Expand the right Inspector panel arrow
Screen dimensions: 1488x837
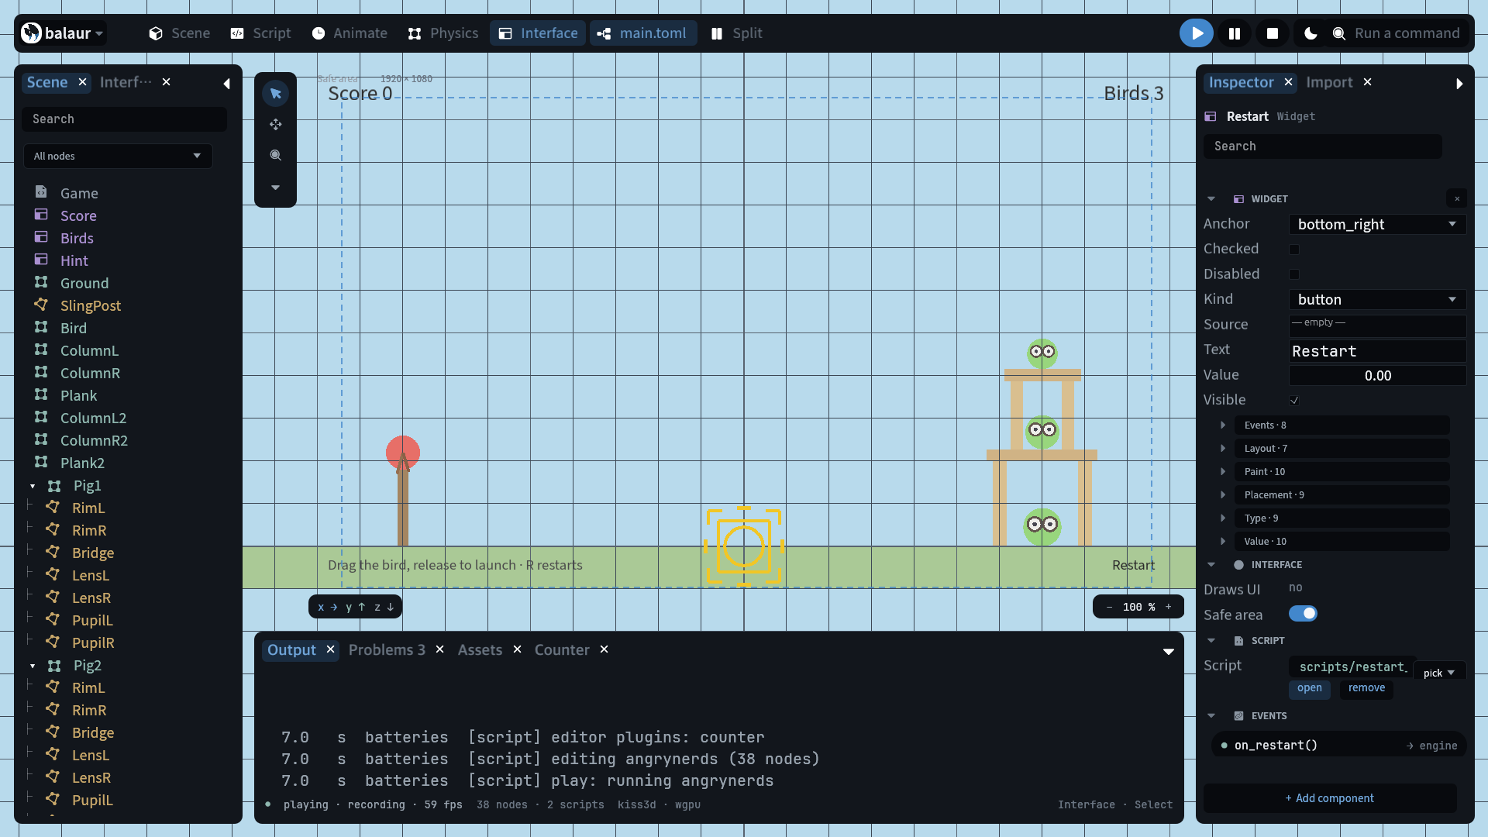(x=1459, y=83)
